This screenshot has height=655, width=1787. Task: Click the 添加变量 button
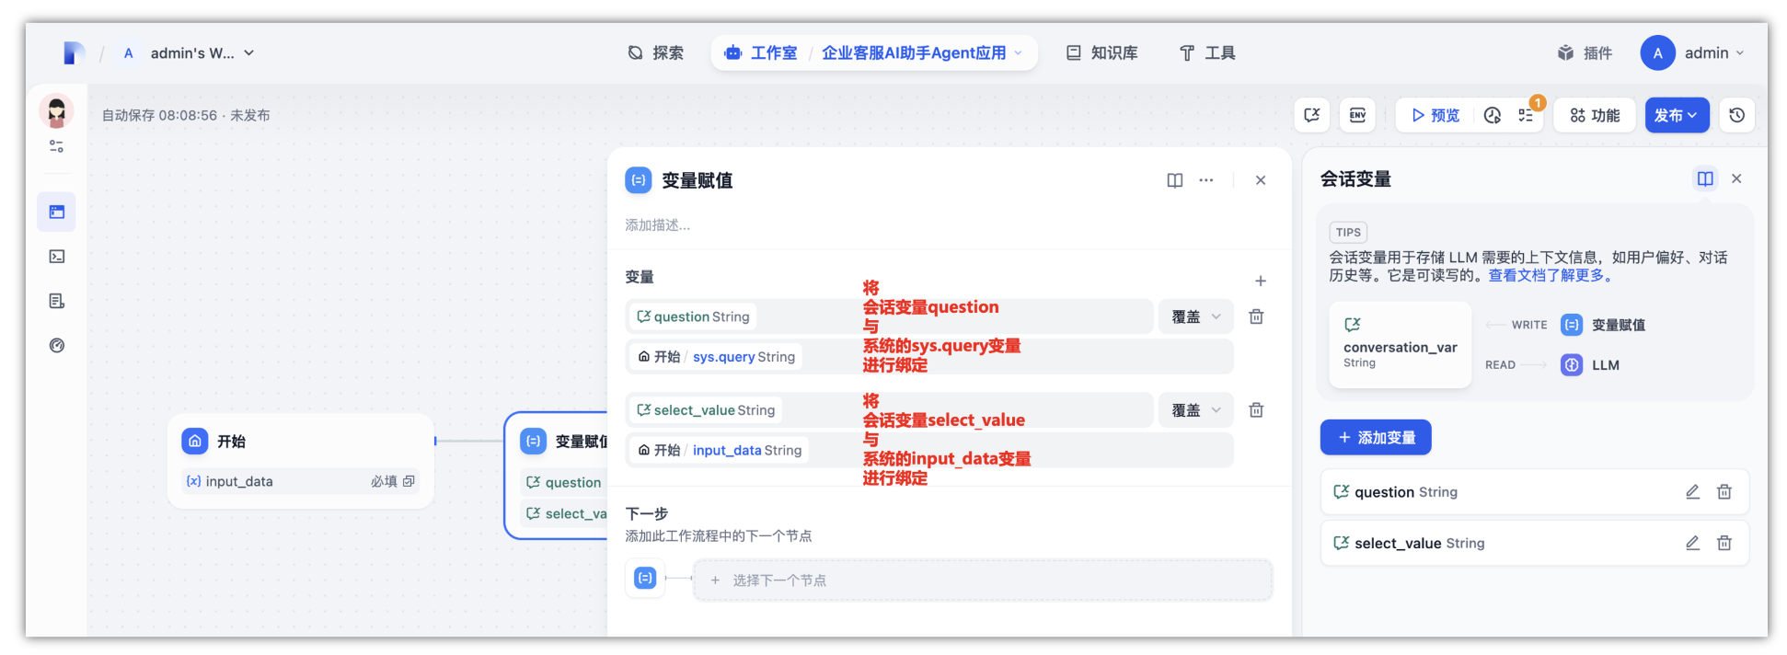(1376, 438)
